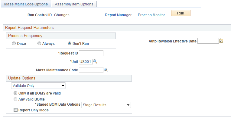
Task: Open the Process Monitor link
Action: [151, 15]
